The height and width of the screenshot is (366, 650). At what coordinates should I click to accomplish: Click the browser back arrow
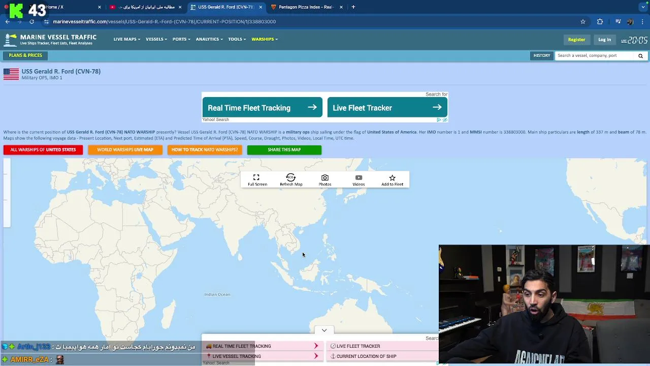(8, 22)
